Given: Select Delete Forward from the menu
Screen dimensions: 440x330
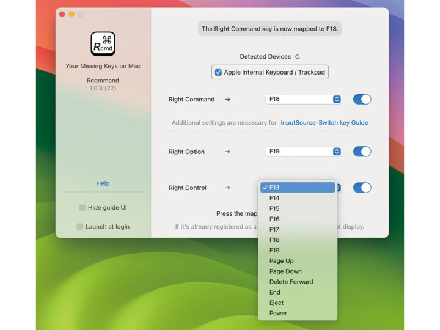Looking at the screenshot, I should pyautogui.click(x=298, y=282).
